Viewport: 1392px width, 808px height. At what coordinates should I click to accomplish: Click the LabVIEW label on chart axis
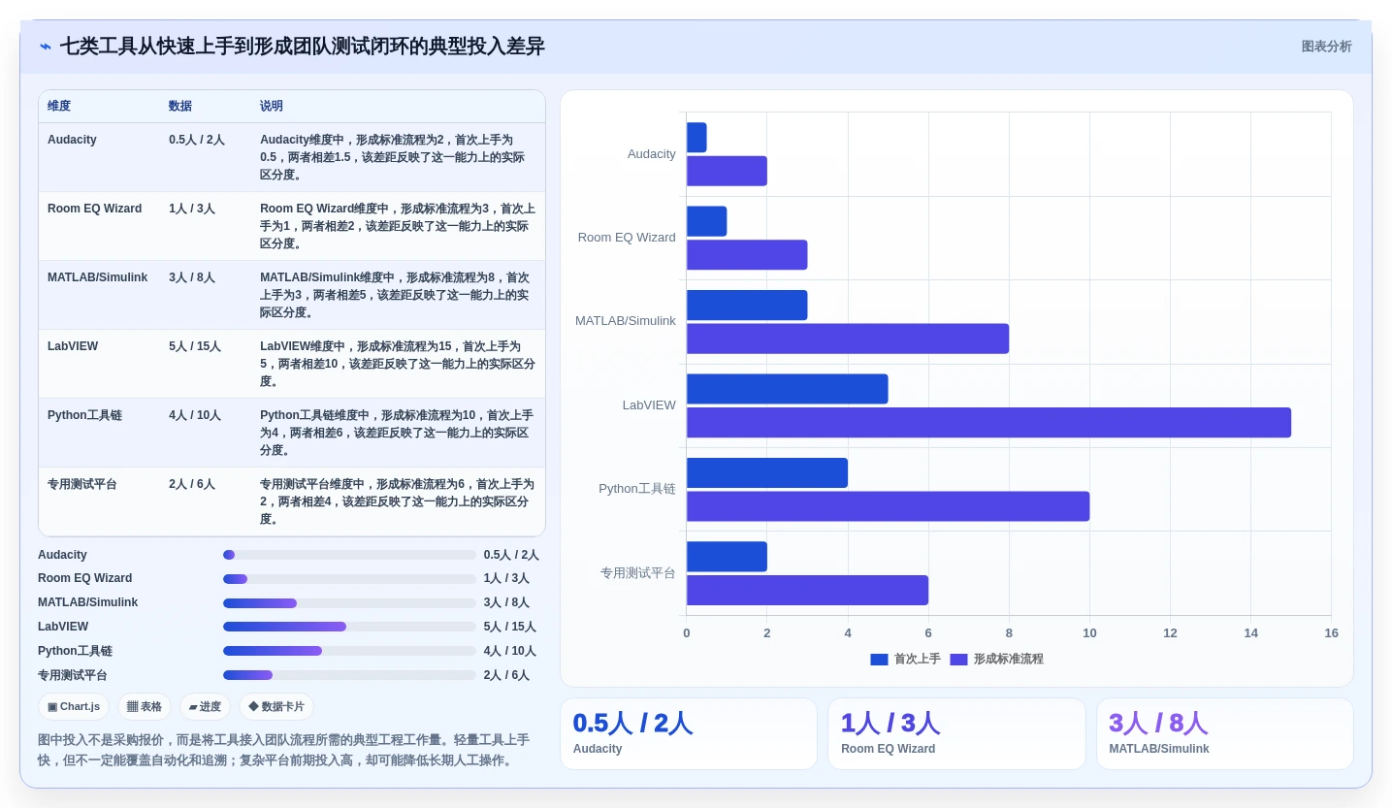649,405
